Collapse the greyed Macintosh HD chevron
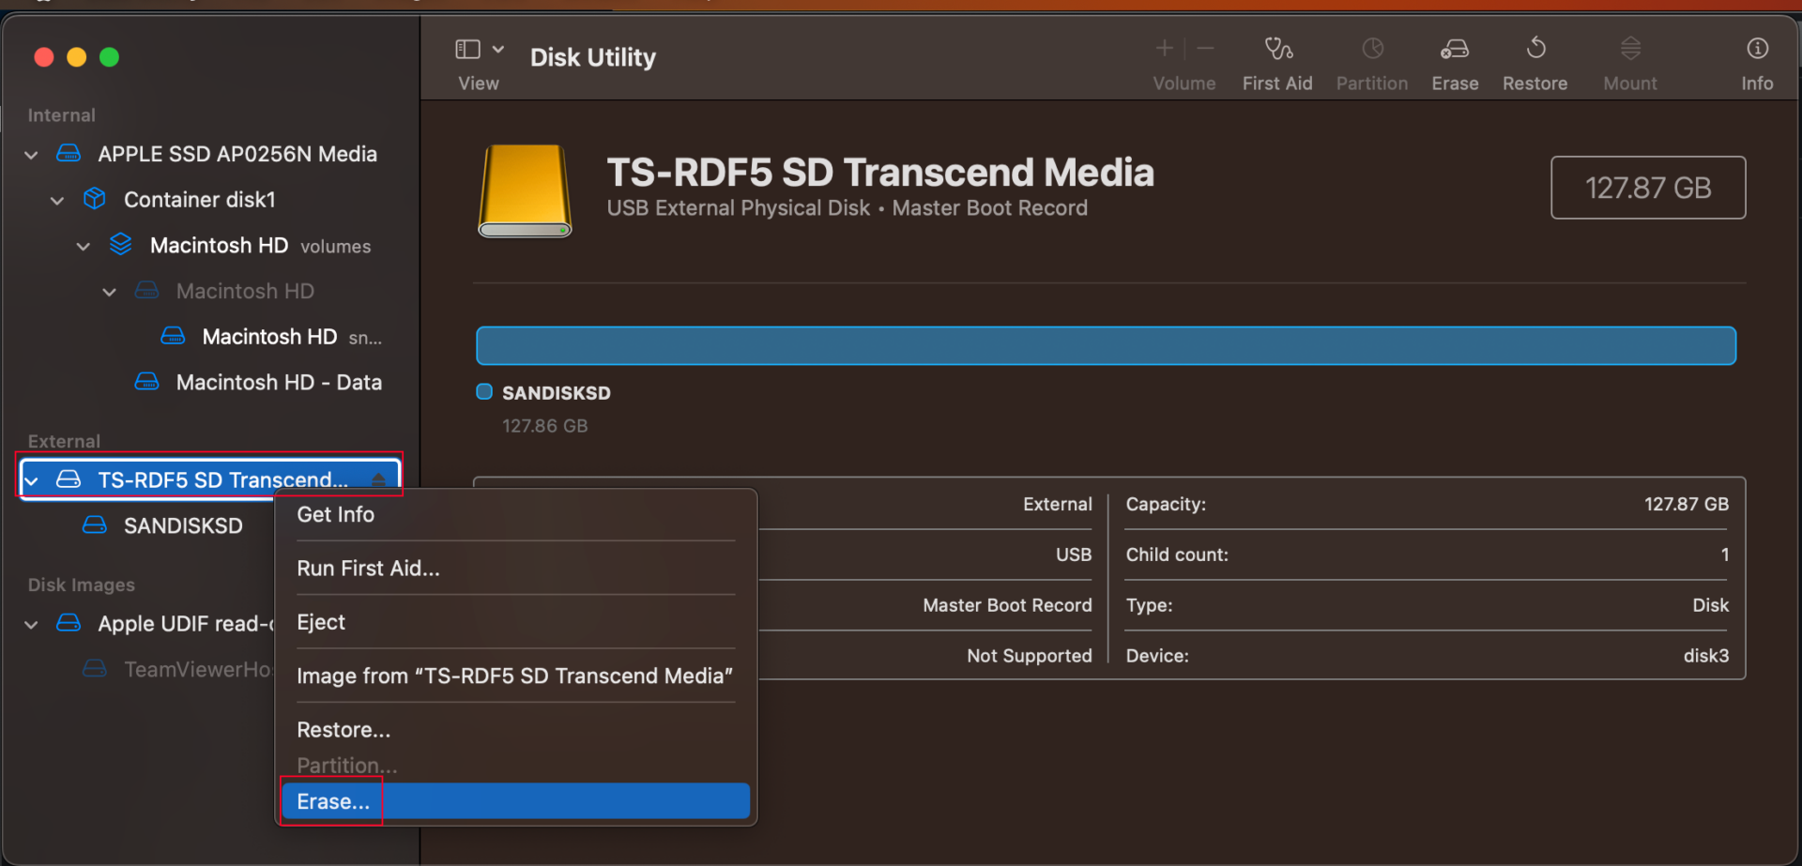 tap(110, 293)
